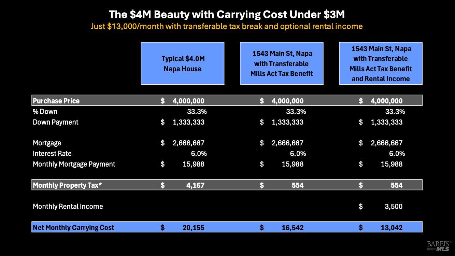Viewport: 455px width, 256px height.
Task: Select the "Monthly Rental Income" label
Action: click(x=68, y=207)
